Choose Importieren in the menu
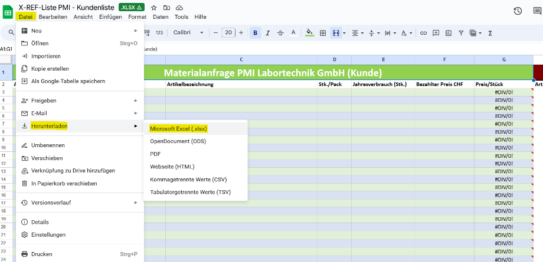This screenshot has height=262, width=543. tap(80, 56)
